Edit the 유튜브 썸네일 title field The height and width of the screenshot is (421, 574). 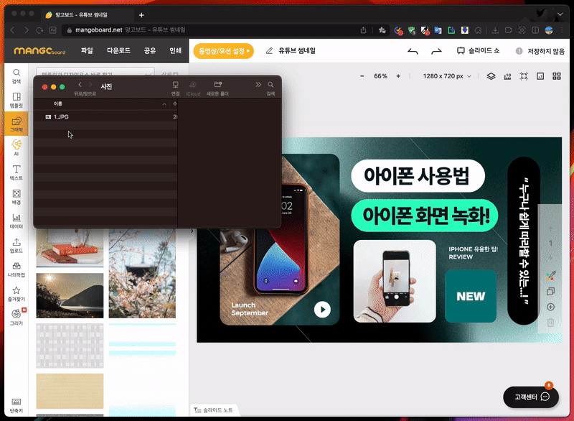tap(297, 51)
